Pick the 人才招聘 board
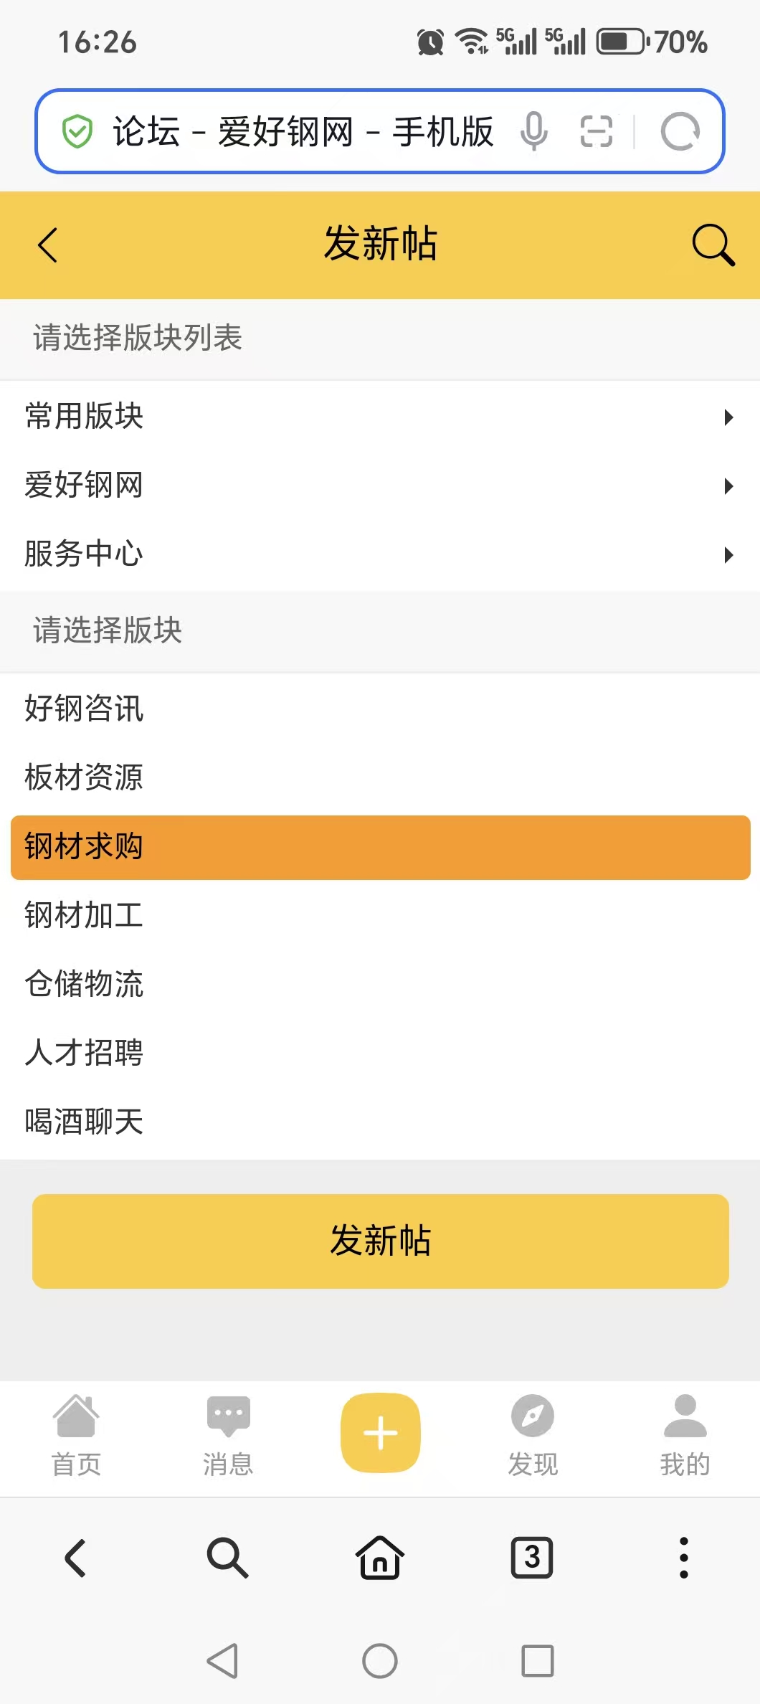This screenshot has width=760, height=1704. (x=85, y=1053)
